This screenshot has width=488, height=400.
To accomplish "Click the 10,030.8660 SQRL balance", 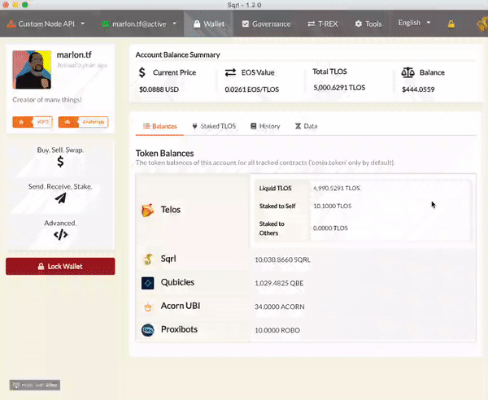I will click(x=282, y=259).
